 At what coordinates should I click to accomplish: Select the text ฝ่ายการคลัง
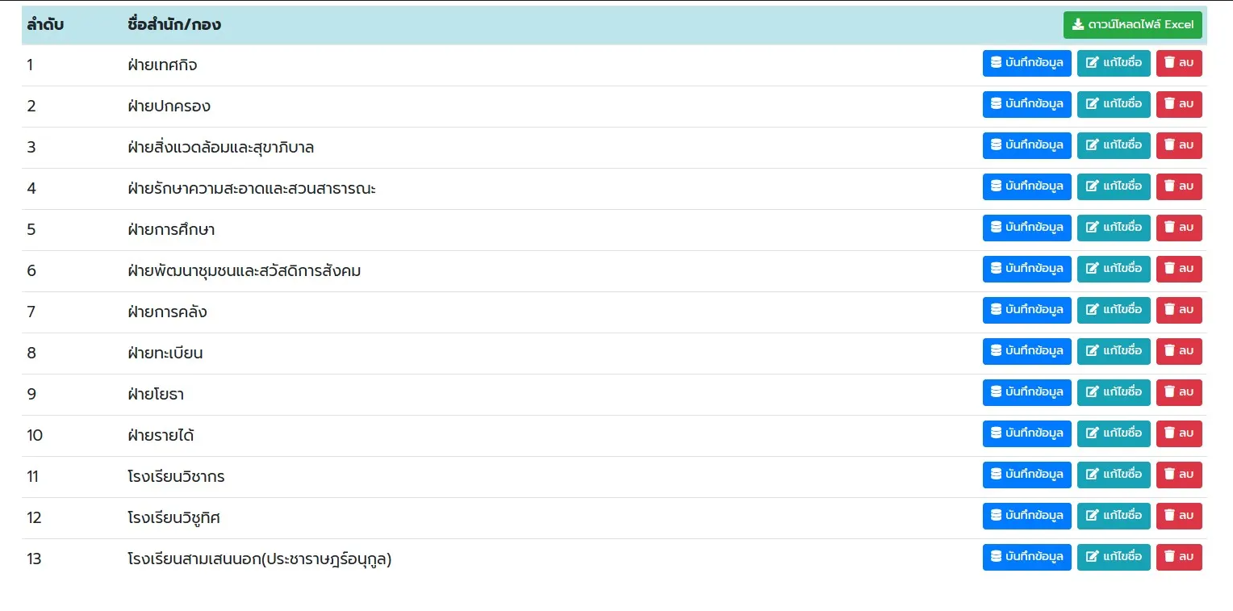(167, 312)
